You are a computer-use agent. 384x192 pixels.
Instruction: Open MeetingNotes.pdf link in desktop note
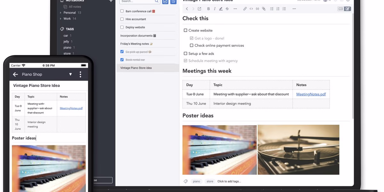point(311,94)
